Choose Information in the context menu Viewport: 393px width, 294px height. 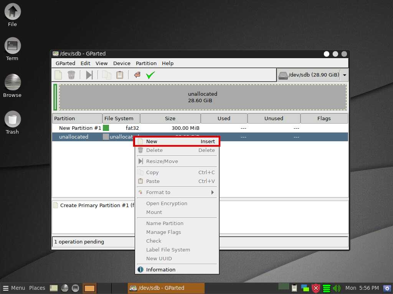pos(160,269)
